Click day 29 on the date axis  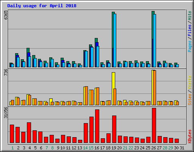pyautogui.click(x=171, y=148)
